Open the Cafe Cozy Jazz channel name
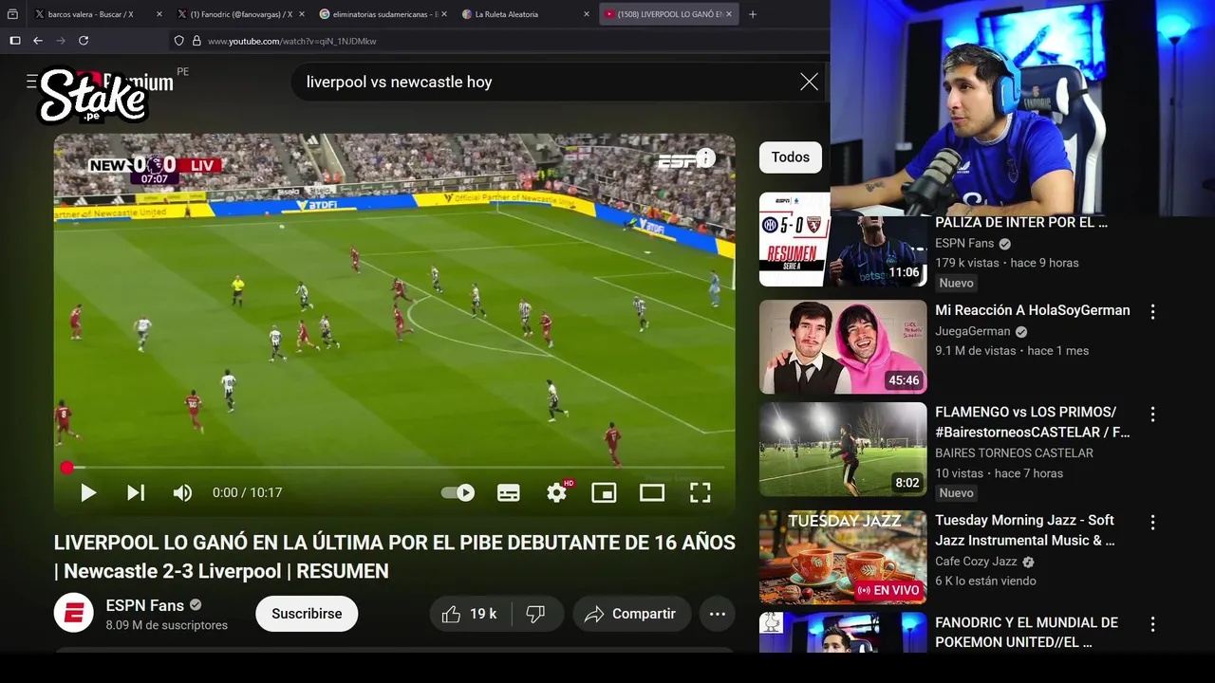This screenshot has width=1215, height=683. 977,562
